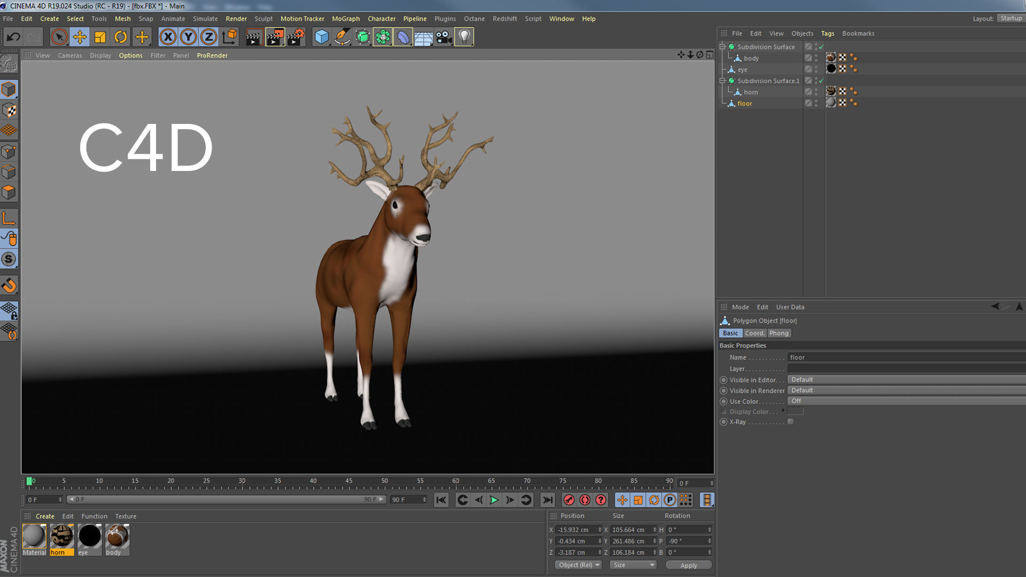Screen dimensions: 1026x577
Task: Go to end of animation
Action: pos(547,500)
